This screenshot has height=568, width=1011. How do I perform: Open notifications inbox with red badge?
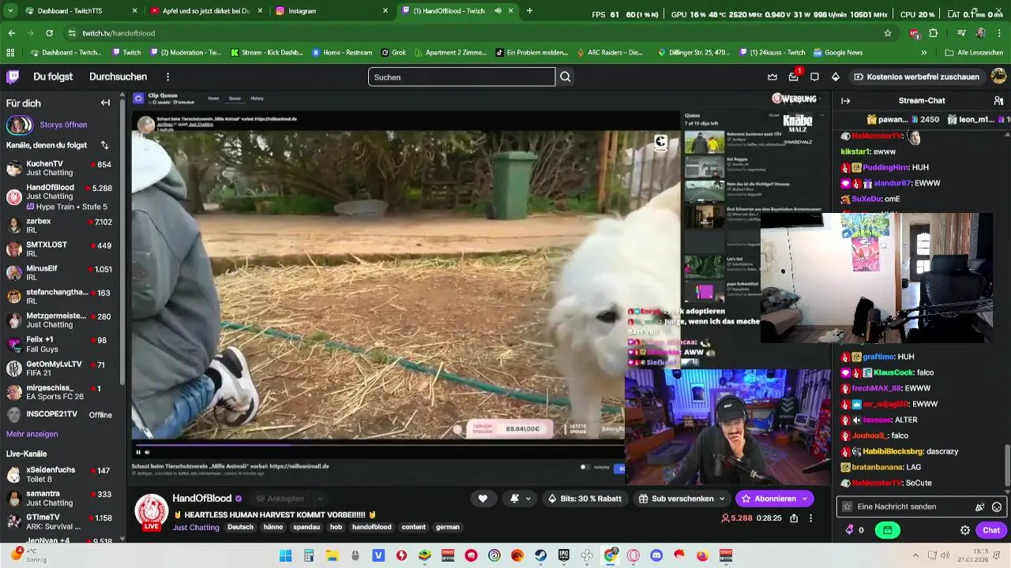point(793,77)
